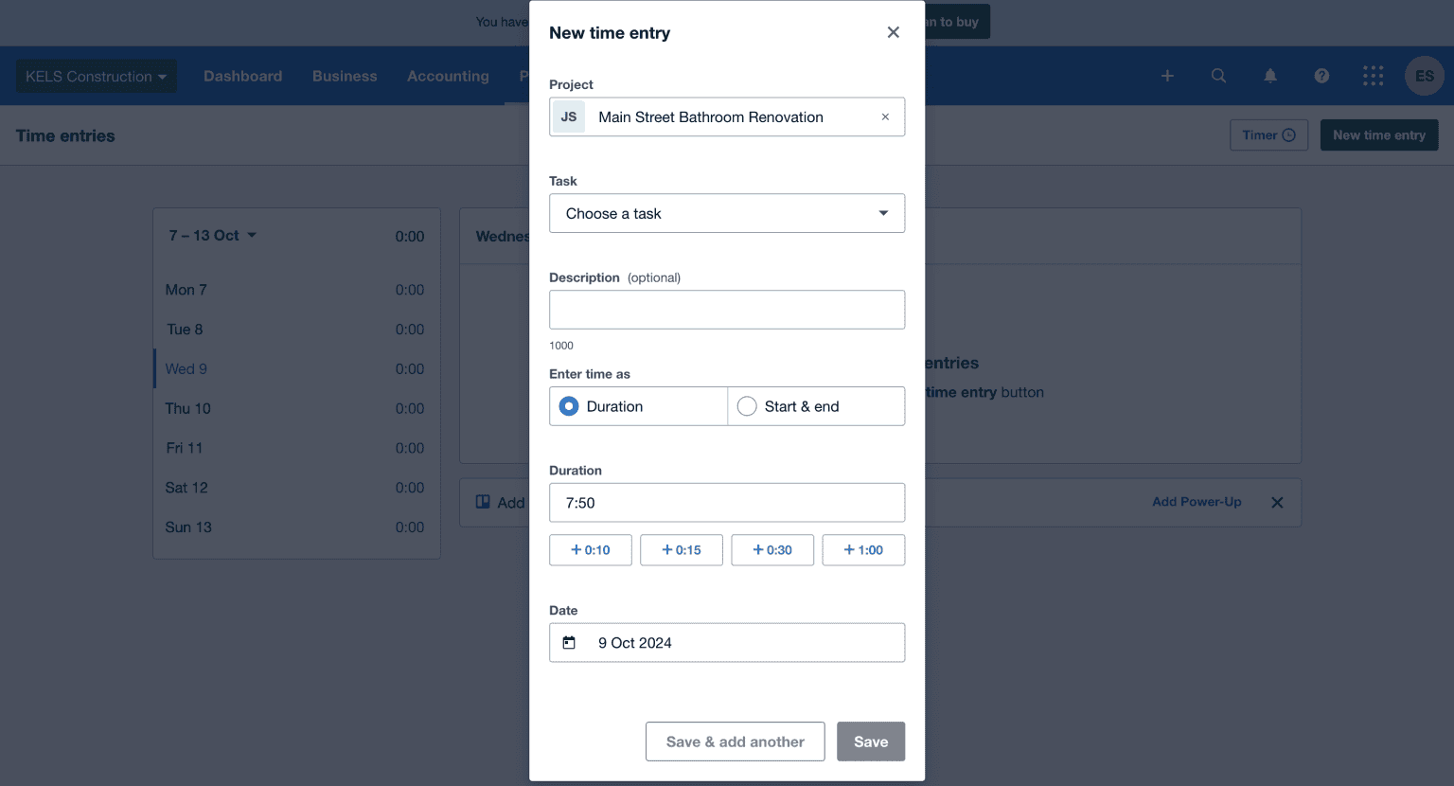This screenshot has height=786, width=1454.
Task: Go to the Dashboard menu
Action: (x=242, y=76)
